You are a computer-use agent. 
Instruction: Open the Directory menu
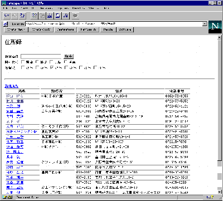point(79,8)
